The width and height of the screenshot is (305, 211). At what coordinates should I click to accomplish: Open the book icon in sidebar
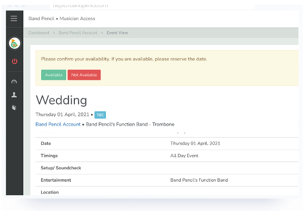coord(14,107)
